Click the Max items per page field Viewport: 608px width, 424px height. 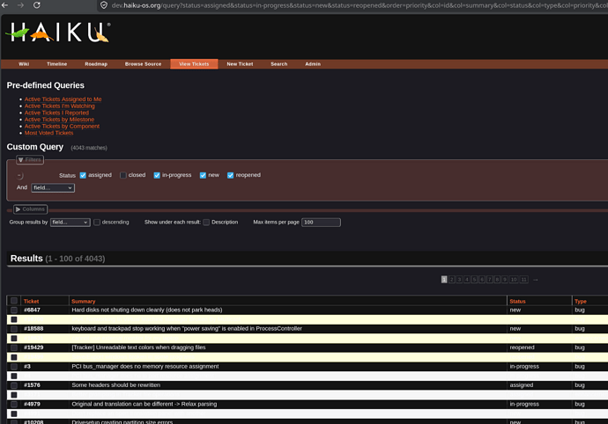tap(321, 223)
